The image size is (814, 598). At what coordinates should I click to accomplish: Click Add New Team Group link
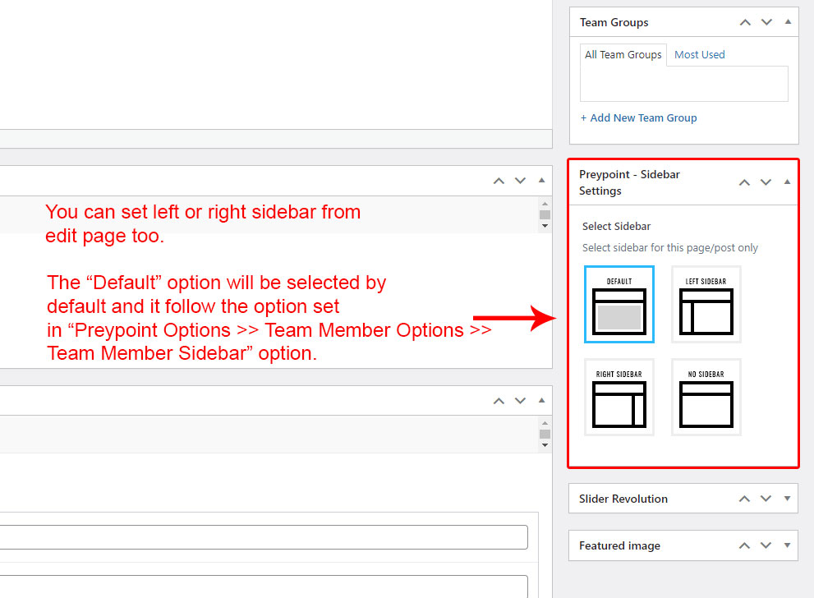(x=638, y=118)
